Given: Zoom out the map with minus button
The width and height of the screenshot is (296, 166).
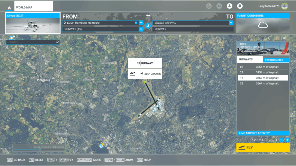Looking at the screenshot, I should pyautogui.click(x=281, y=140).
